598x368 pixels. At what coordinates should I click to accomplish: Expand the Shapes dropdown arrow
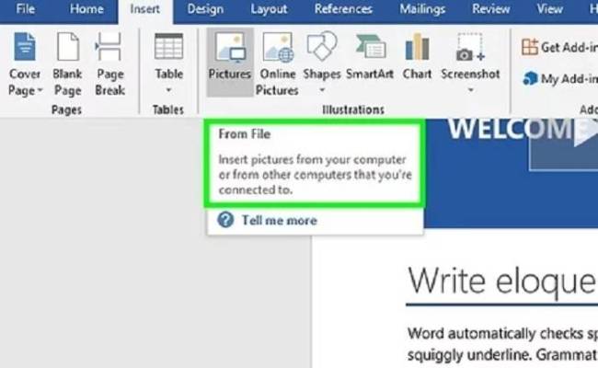[322, 90]
